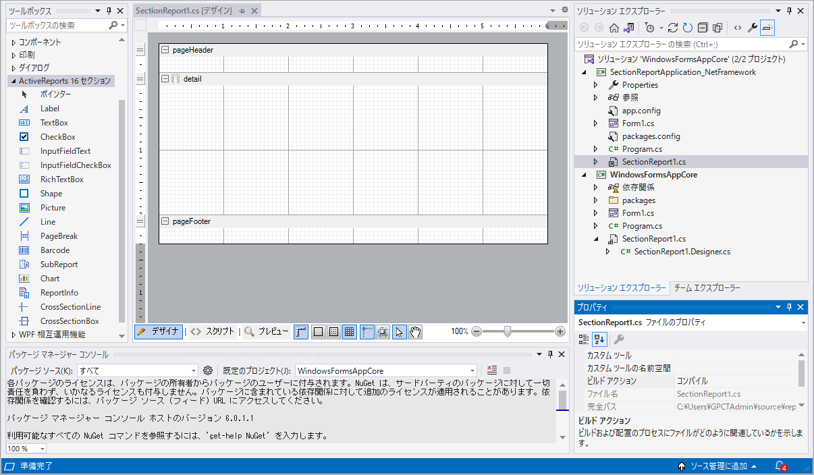
Task: Select the Barcode control in toolbox
Action: [x=54, y=250]
